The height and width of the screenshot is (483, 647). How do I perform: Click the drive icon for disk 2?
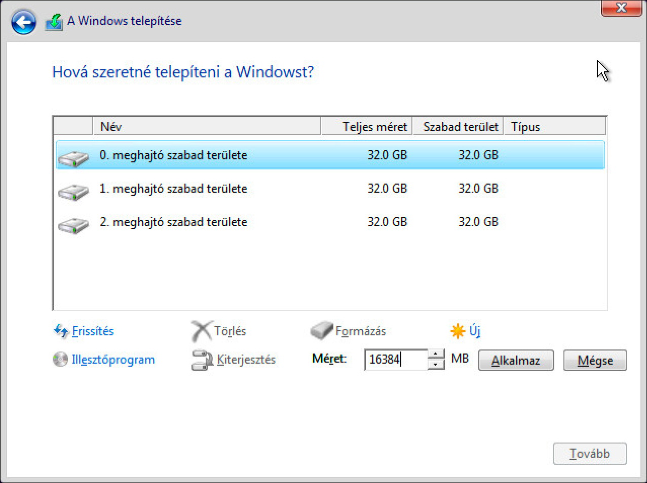pos(73,225)
